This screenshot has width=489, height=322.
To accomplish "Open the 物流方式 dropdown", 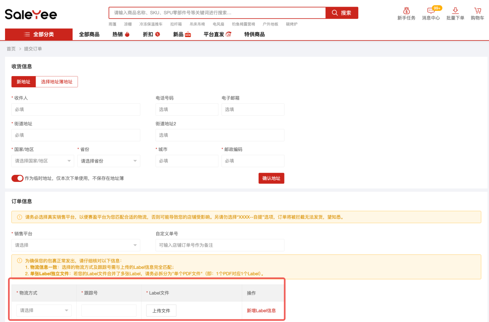I will (44, 310).
